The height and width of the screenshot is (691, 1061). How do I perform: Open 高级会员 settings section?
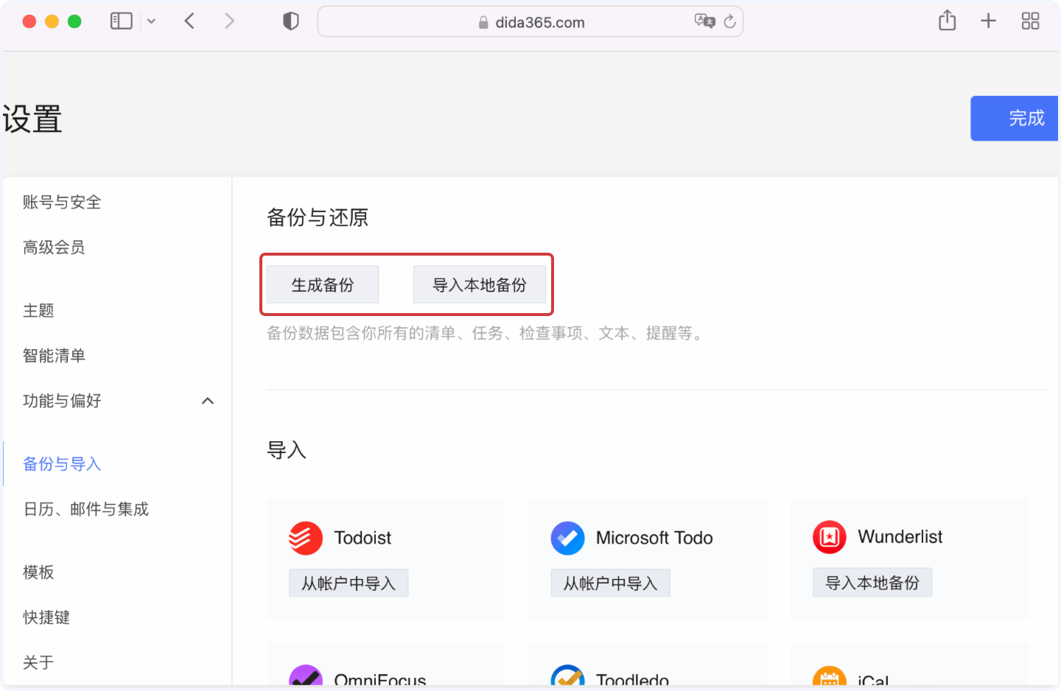coord(54,248)
